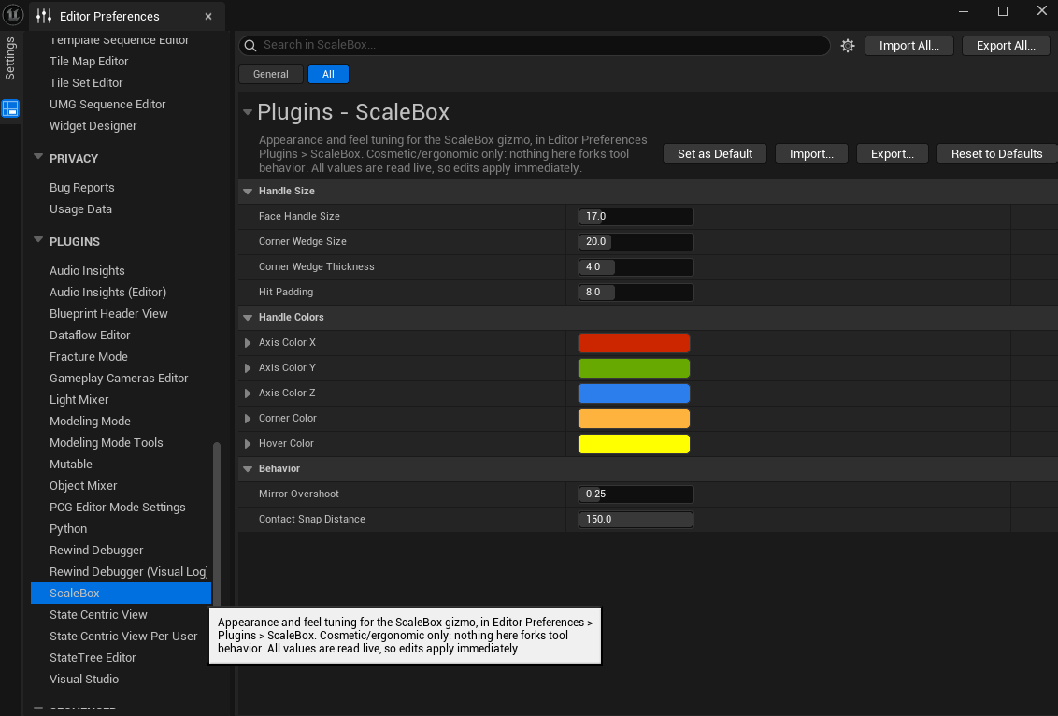
Task: Open Fracture Mode settings
Action: click(89, 357)
